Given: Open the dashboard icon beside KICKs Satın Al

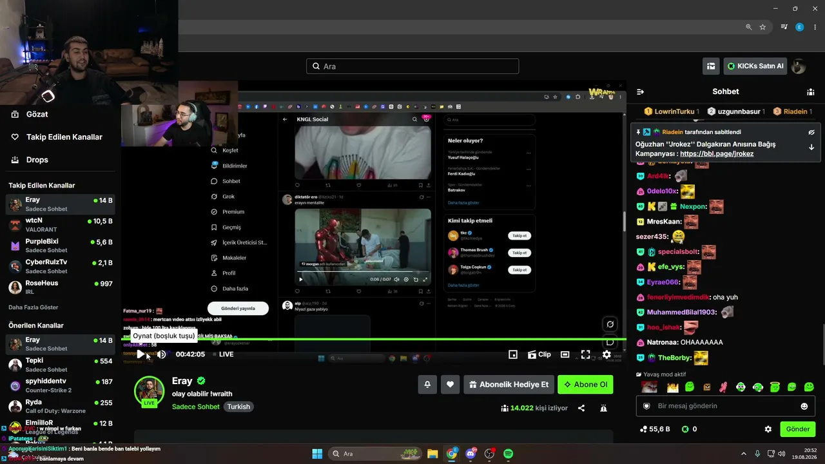Looking at the screenshot, I should click(x=711, y=66).
